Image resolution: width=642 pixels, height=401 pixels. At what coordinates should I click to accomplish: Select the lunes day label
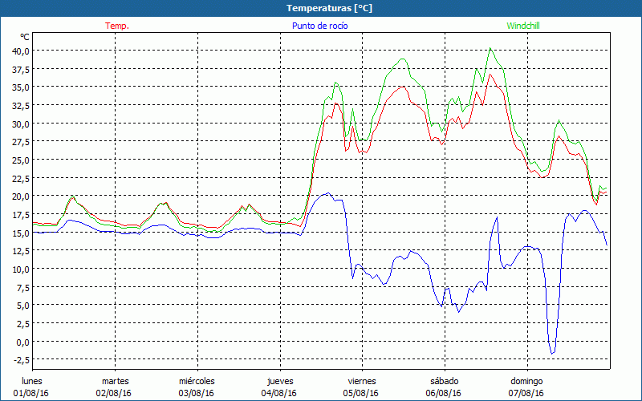coord(32,381)
